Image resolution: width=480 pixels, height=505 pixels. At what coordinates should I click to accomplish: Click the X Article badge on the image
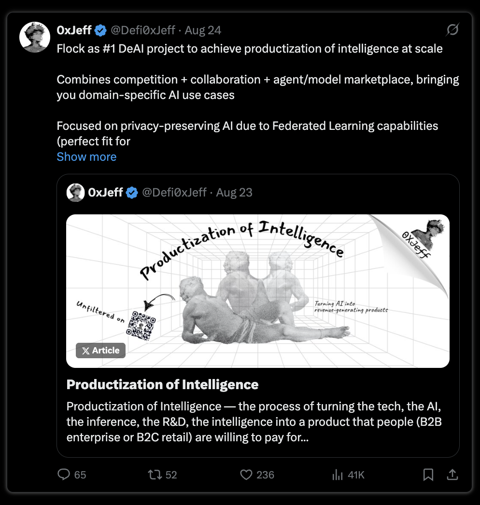[100, 351]
